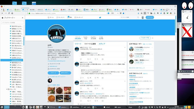Open the library toolbar icon

142,13
